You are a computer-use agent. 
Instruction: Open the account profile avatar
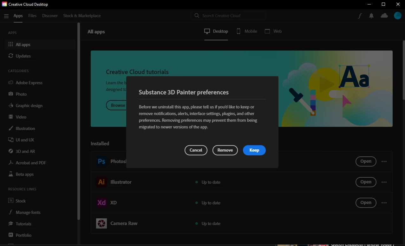(x=397, y=16)
